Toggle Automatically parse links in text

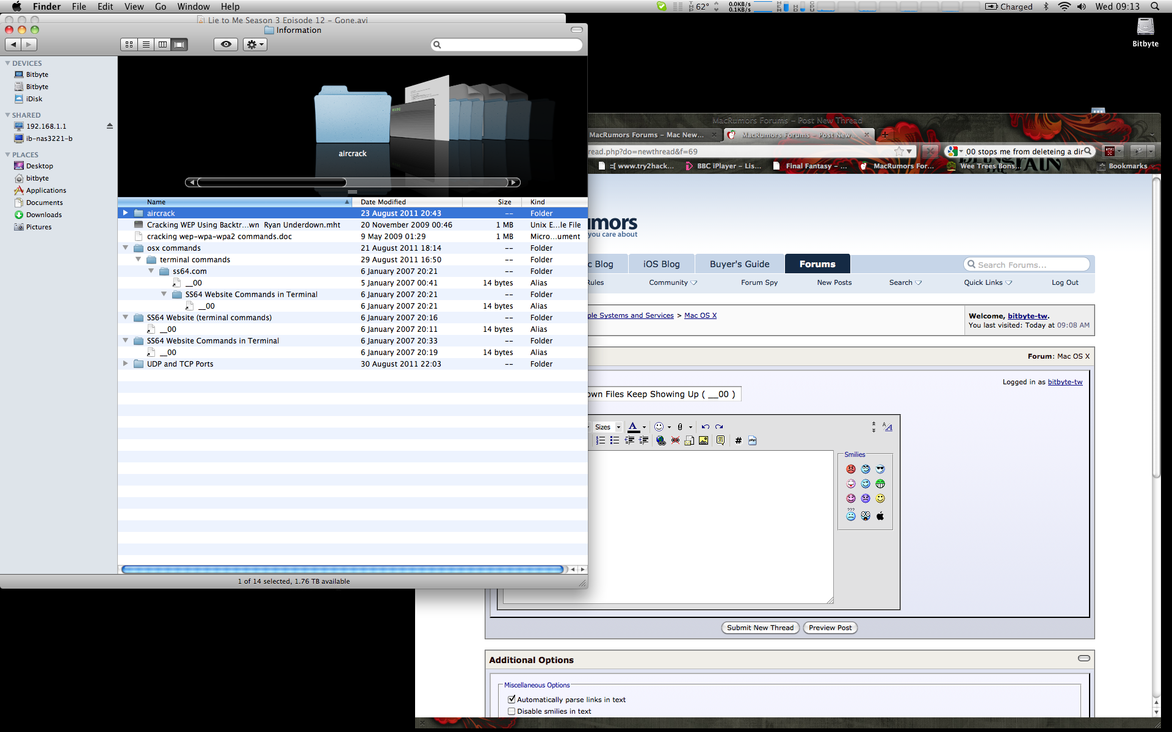(512, 699)
